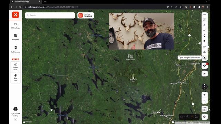Click the Black Brook Mountains map label
The image size is (221, 124).
pos(130,57)
